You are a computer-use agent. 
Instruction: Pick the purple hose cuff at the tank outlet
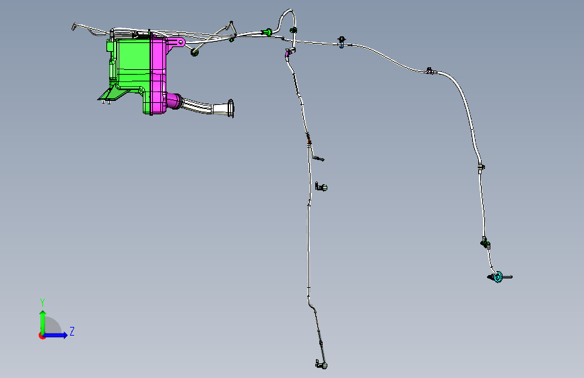click(x=173, y=101)
